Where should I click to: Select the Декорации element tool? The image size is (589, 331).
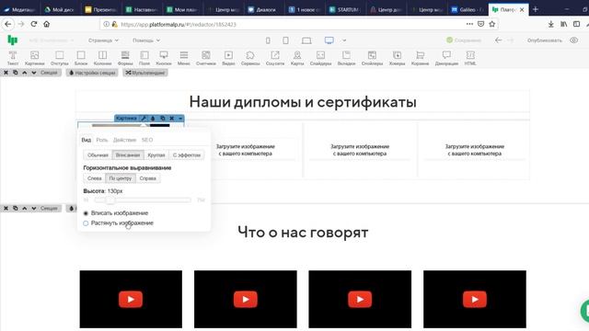pos(446,58)
